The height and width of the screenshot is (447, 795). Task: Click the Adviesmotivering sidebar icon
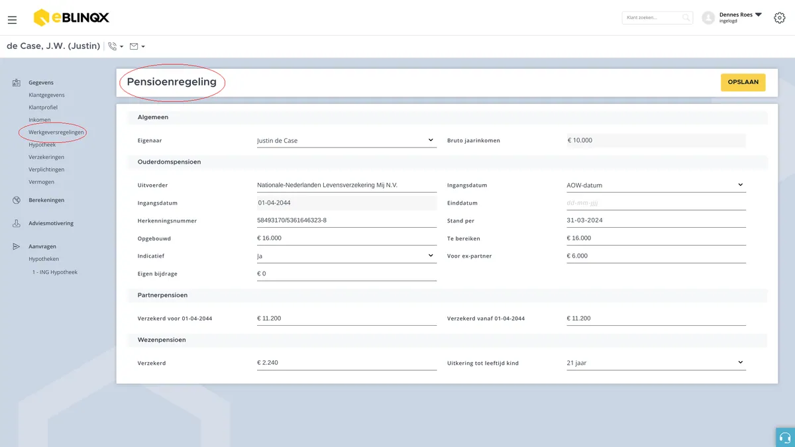pyautogui.click(x=17, y=223)
